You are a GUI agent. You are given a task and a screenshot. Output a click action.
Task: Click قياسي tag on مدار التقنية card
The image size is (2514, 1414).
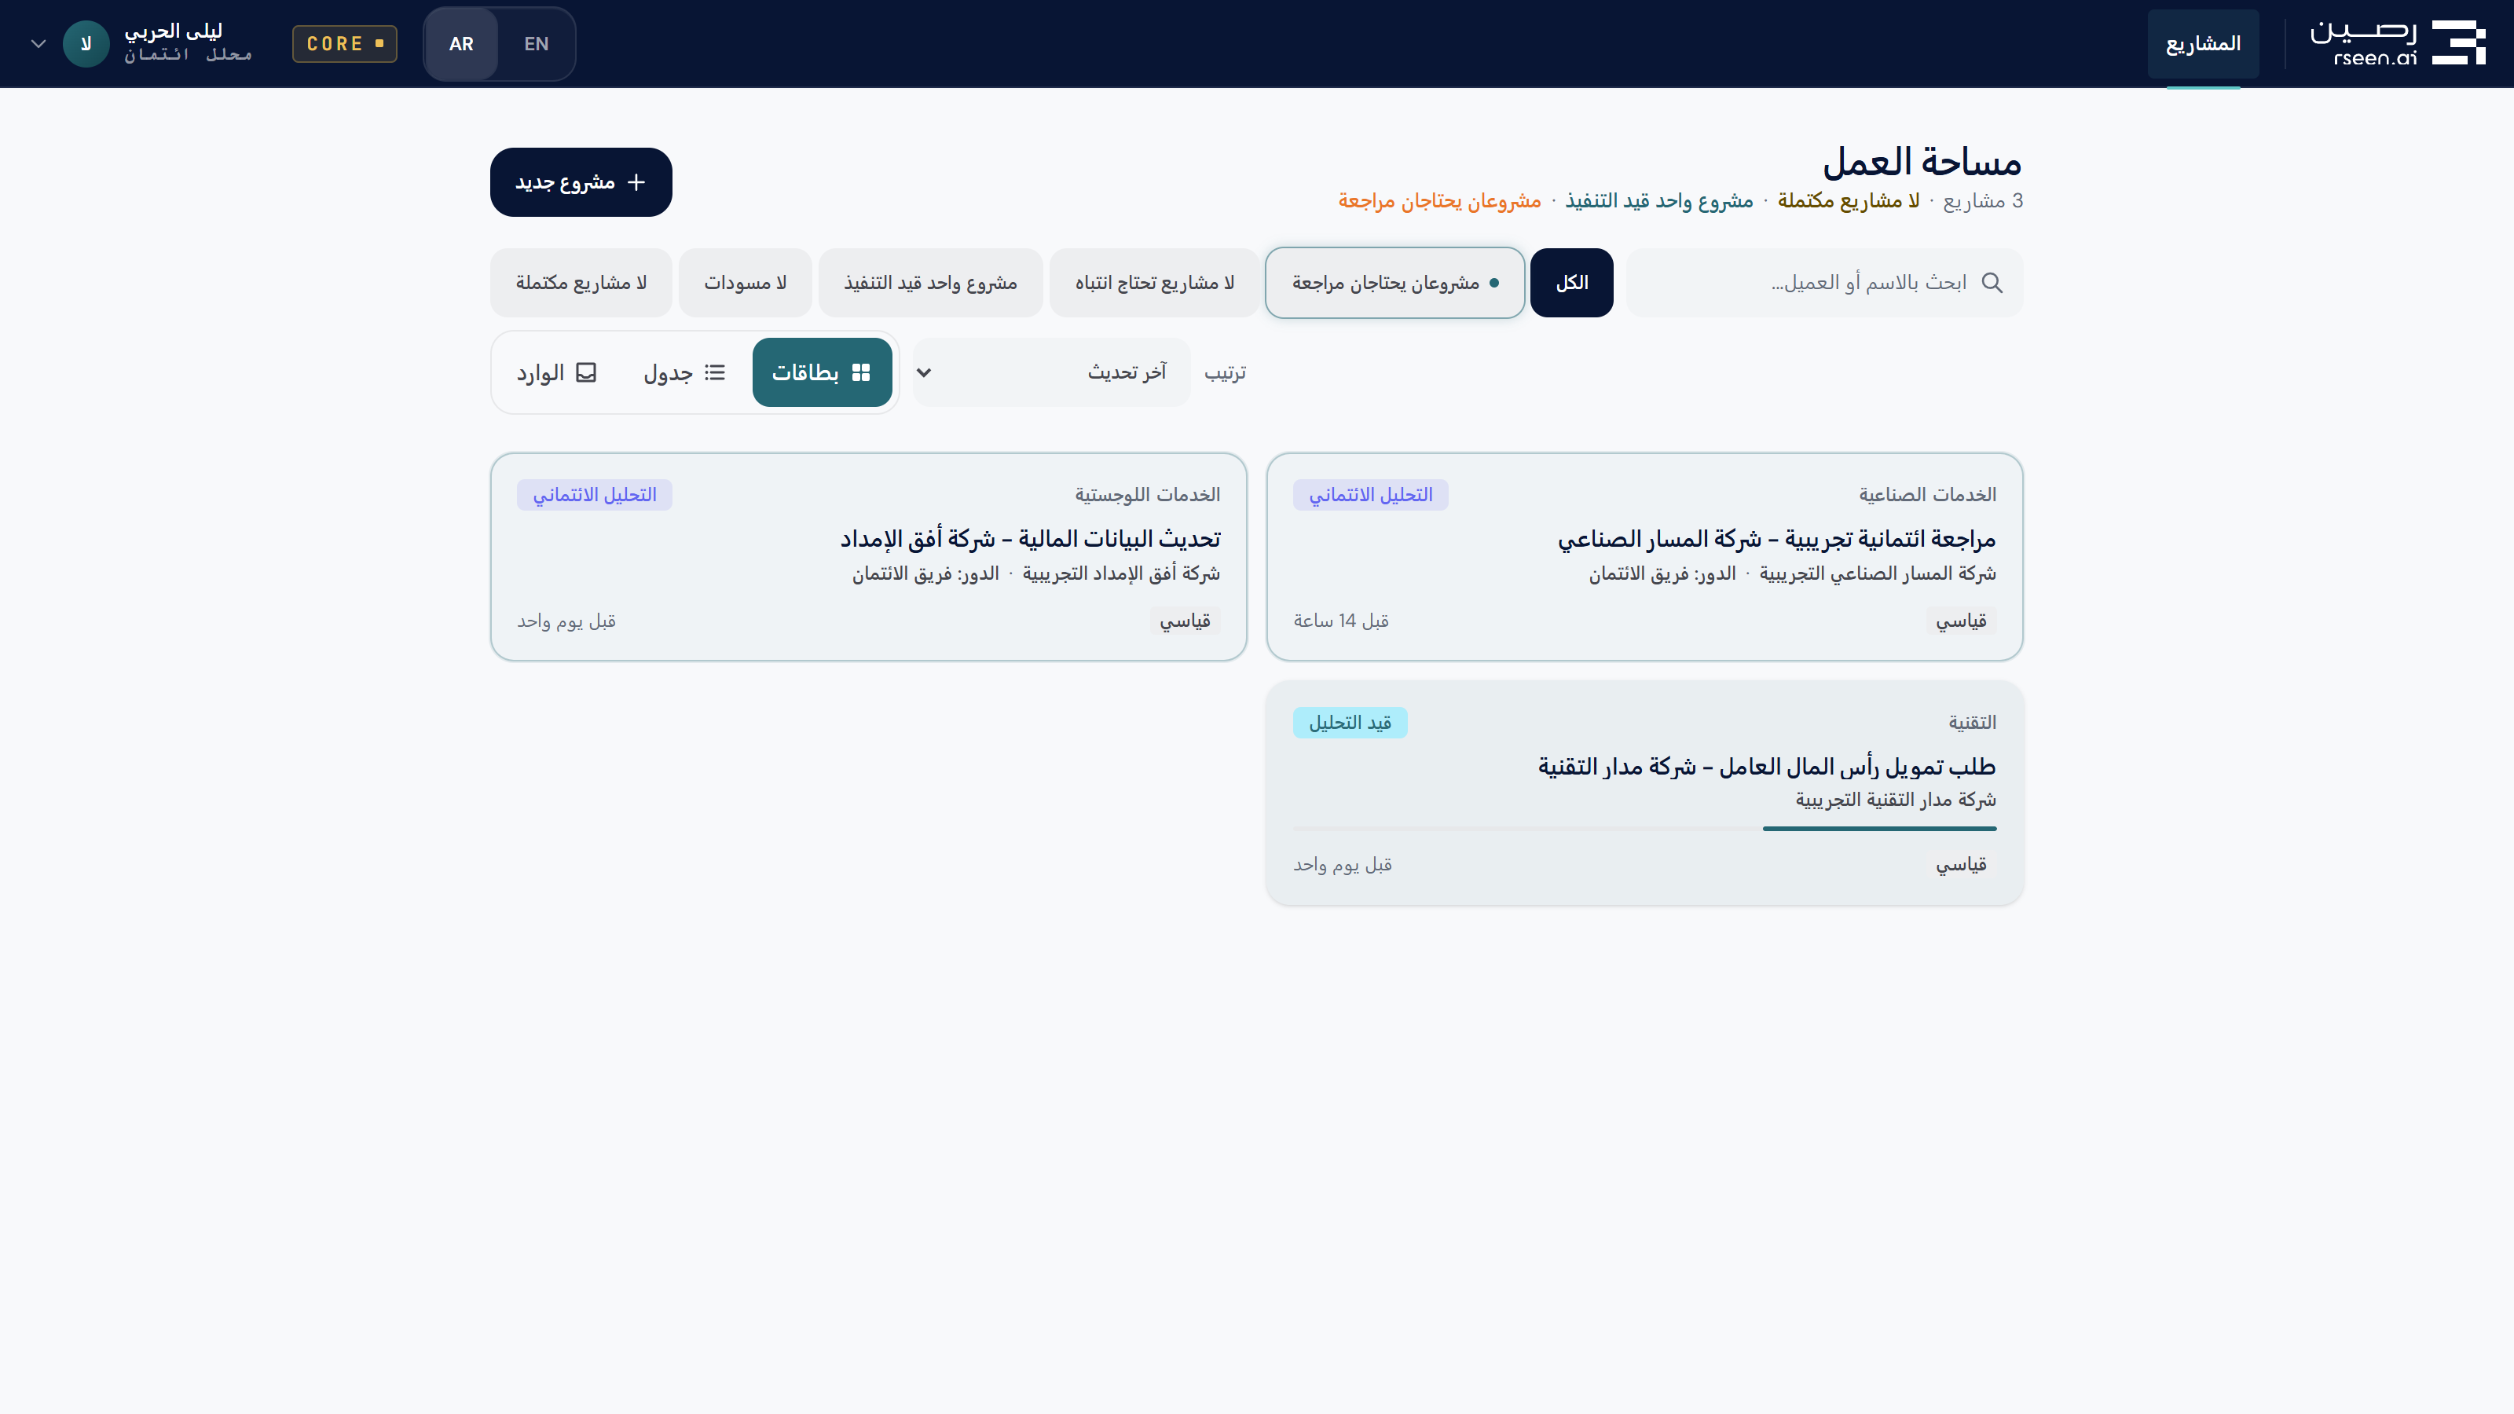pos(1961,865)
